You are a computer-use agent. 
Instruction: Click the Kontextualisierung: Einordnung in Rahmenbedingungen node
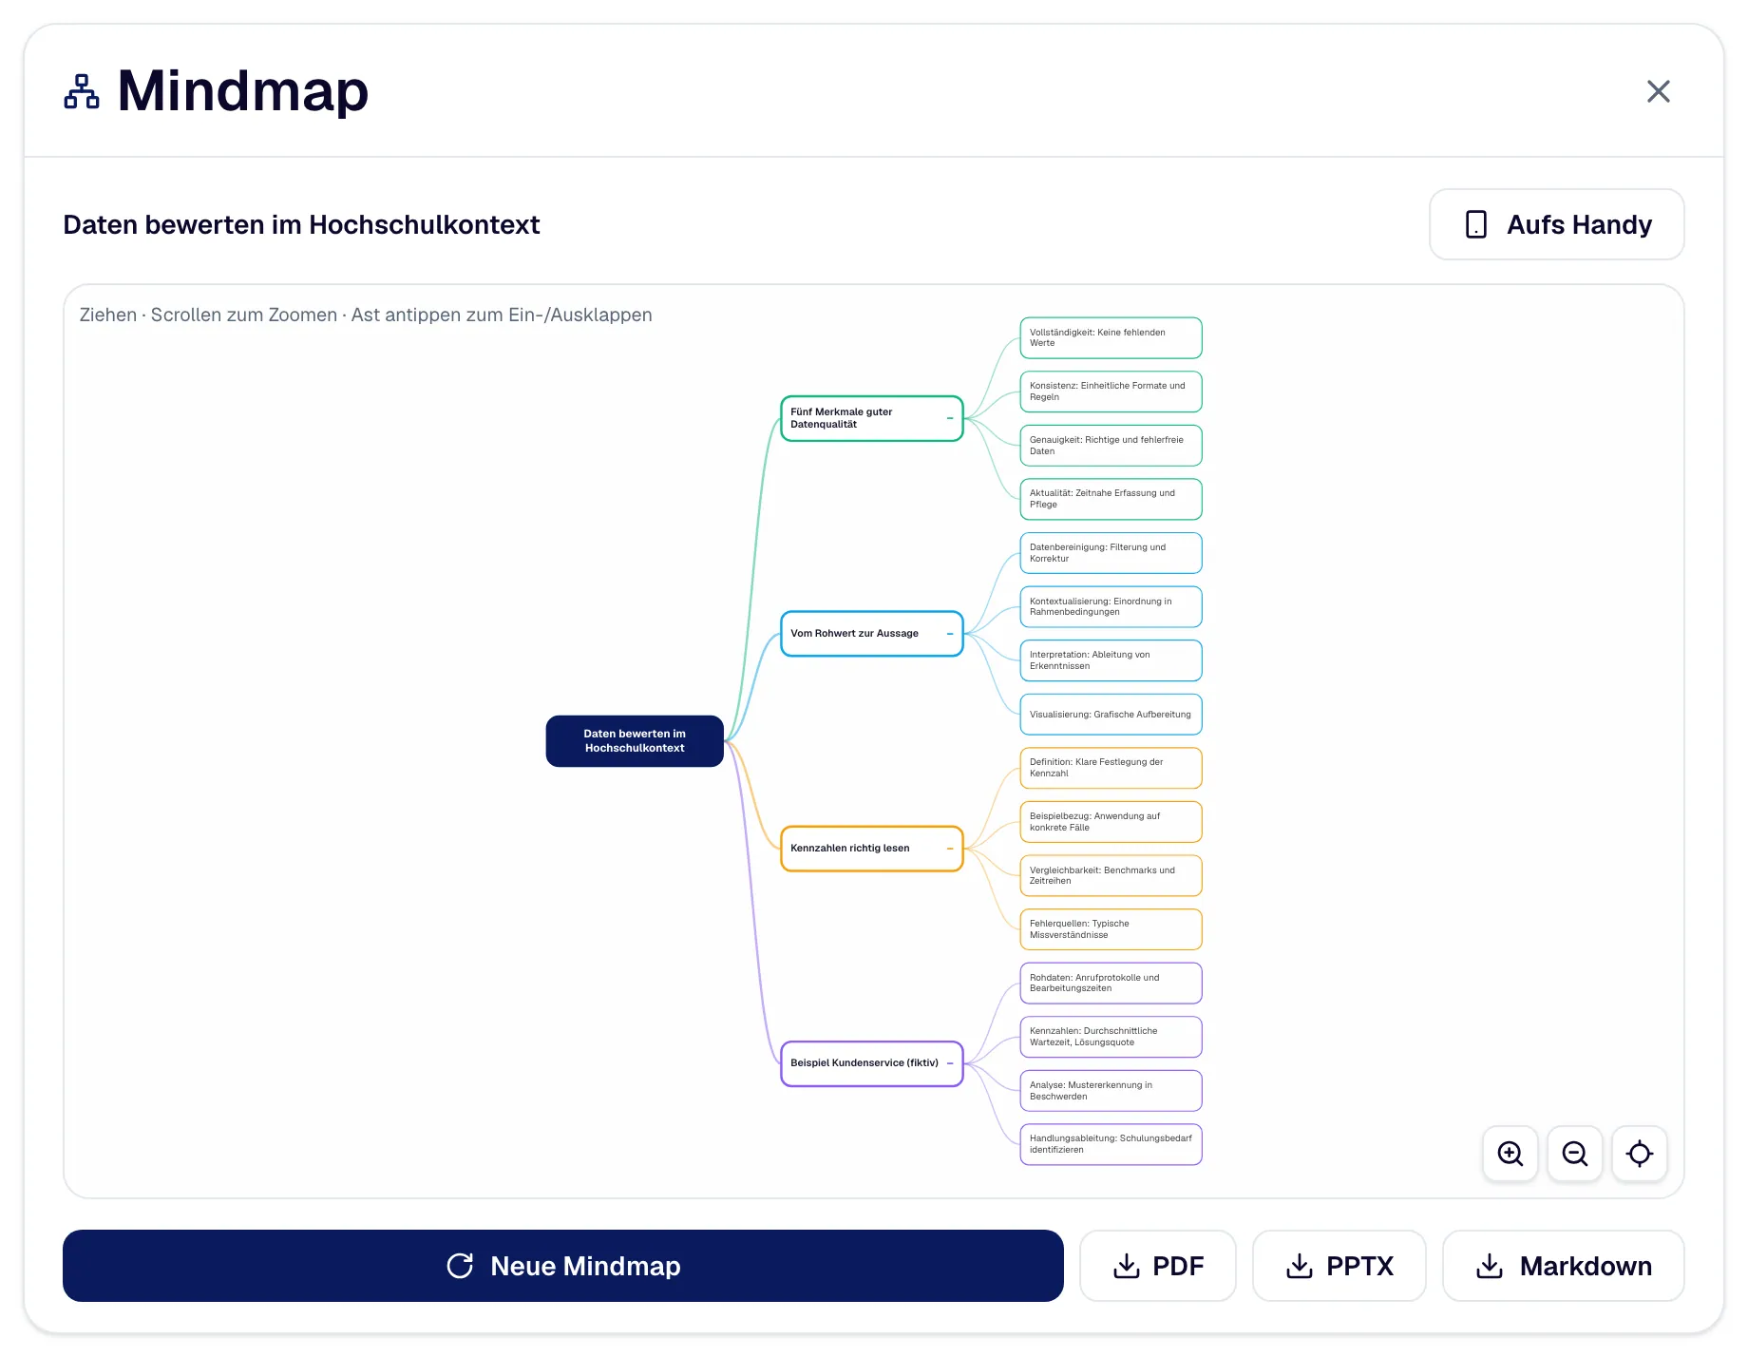click(1111, 607)
